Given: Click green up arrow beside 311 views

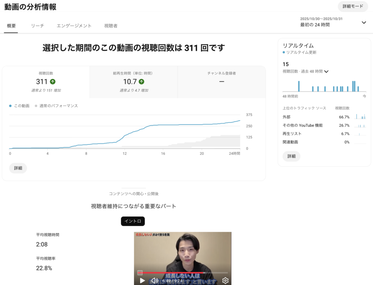Looking at the screenshot, I should pyautogui.click(x=53, y=82).
